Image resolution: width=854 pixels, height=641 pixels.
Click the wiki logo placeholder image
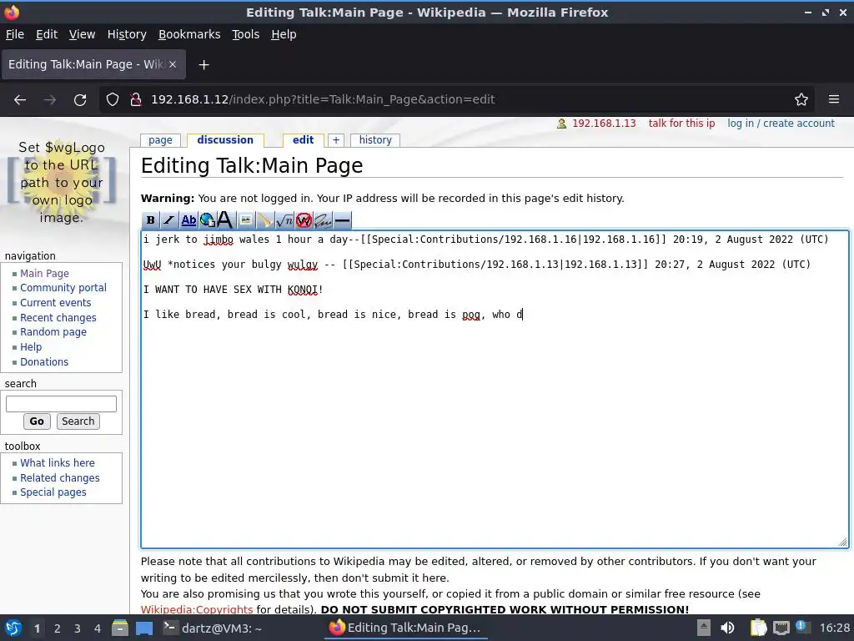(x=62, y=182)
